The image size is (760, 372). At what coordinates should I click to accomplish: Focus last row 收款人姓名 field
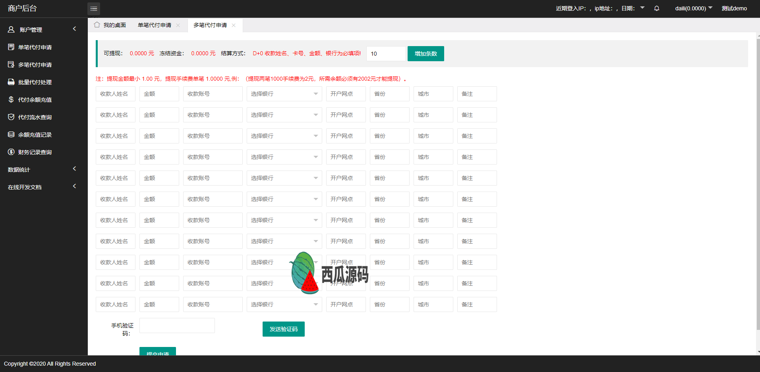coord(116,304)
